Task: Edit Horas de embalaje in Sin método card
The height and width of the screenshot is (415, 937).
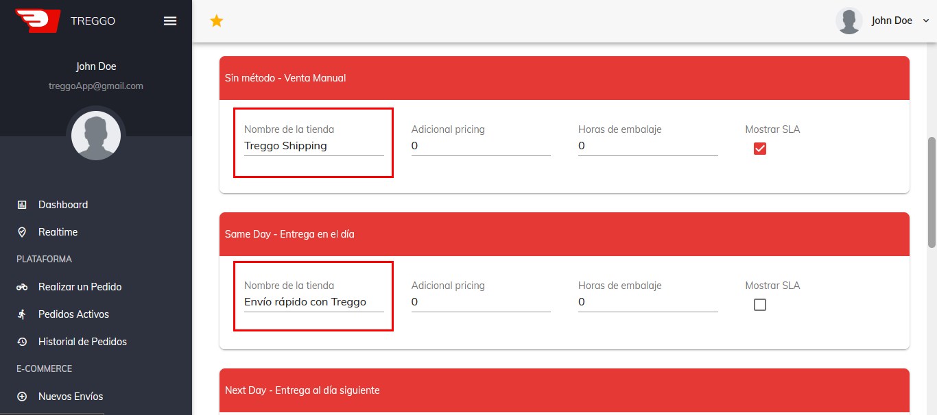Action: point(648,146)
